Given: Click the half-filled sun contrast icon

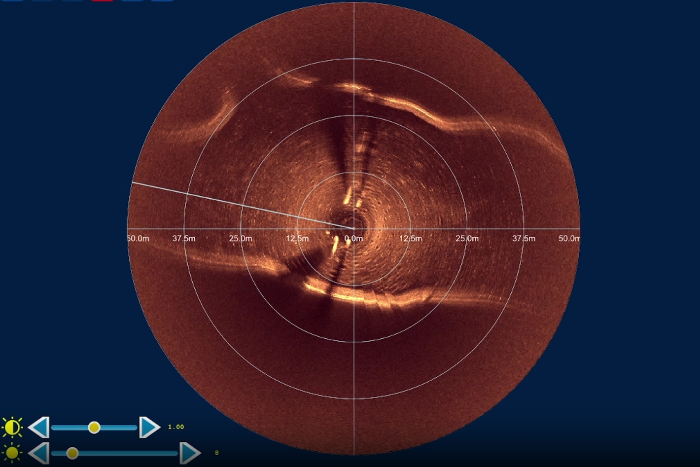Looking at the screenshot, I should click(x=12, y=427).
